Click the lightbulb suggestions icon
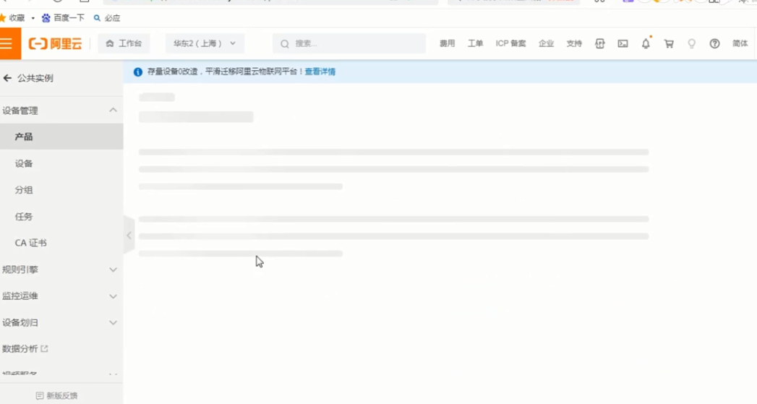 (691, 44)
